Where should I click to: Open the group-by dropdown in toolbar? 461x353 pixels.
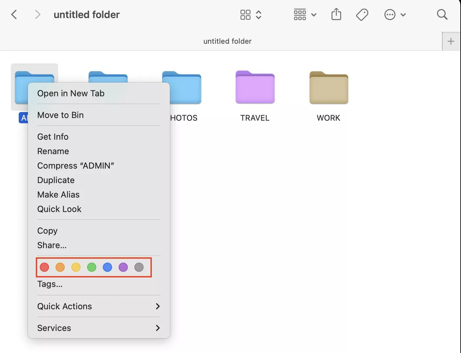click(x=305, y=14)
